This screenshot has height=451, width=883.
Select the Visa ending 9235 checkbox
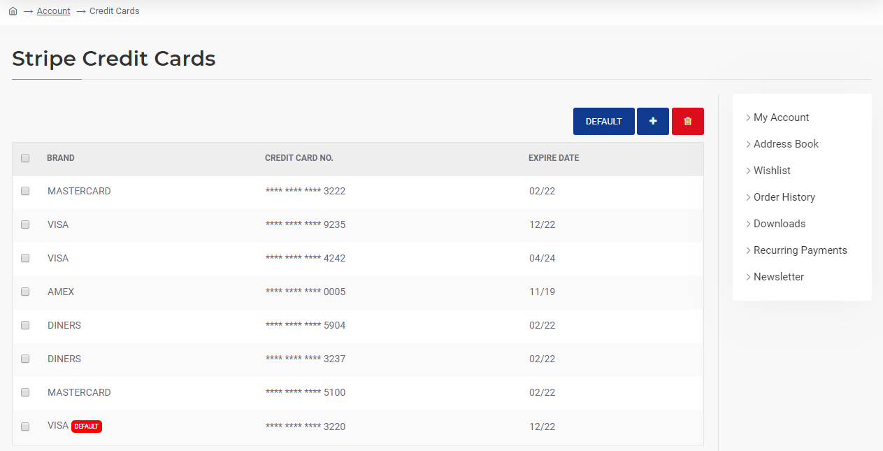coord(25,224)
